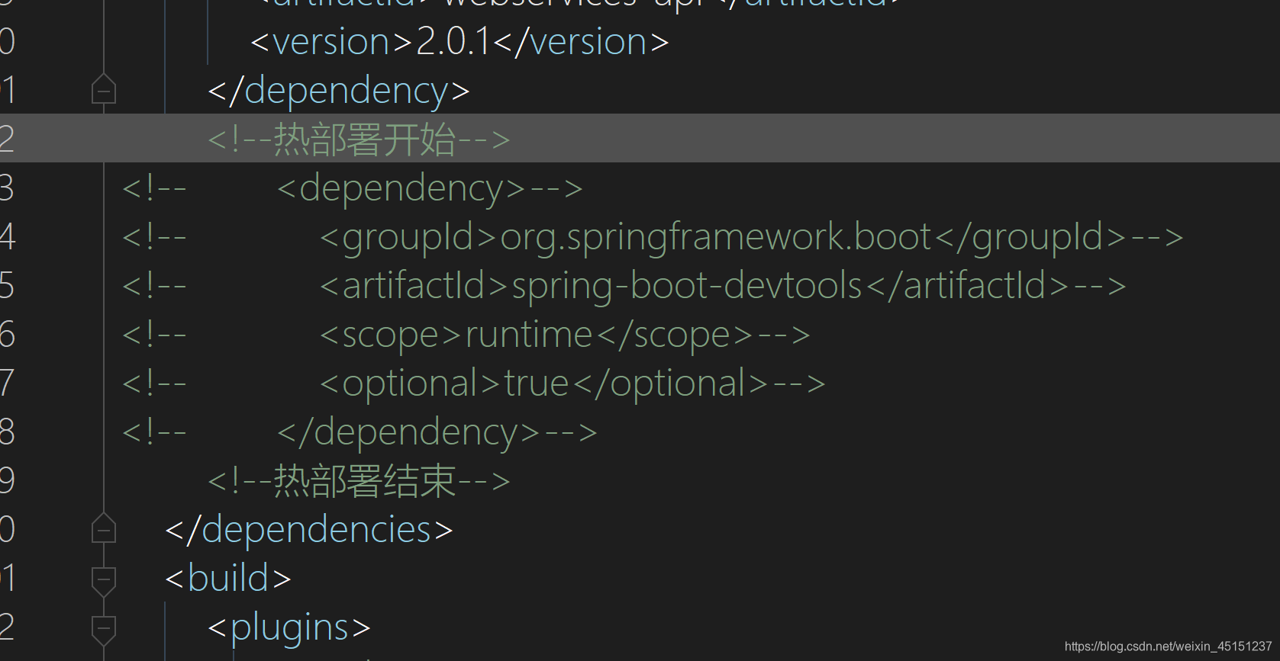Click the </dependencies> closing tag
The image size is (1280, 661).
click(309, 530)
